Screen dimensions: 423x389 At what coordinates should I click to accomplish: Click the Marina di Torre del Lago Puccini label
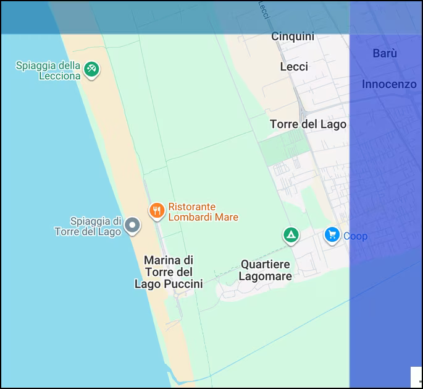coord(169,272)
